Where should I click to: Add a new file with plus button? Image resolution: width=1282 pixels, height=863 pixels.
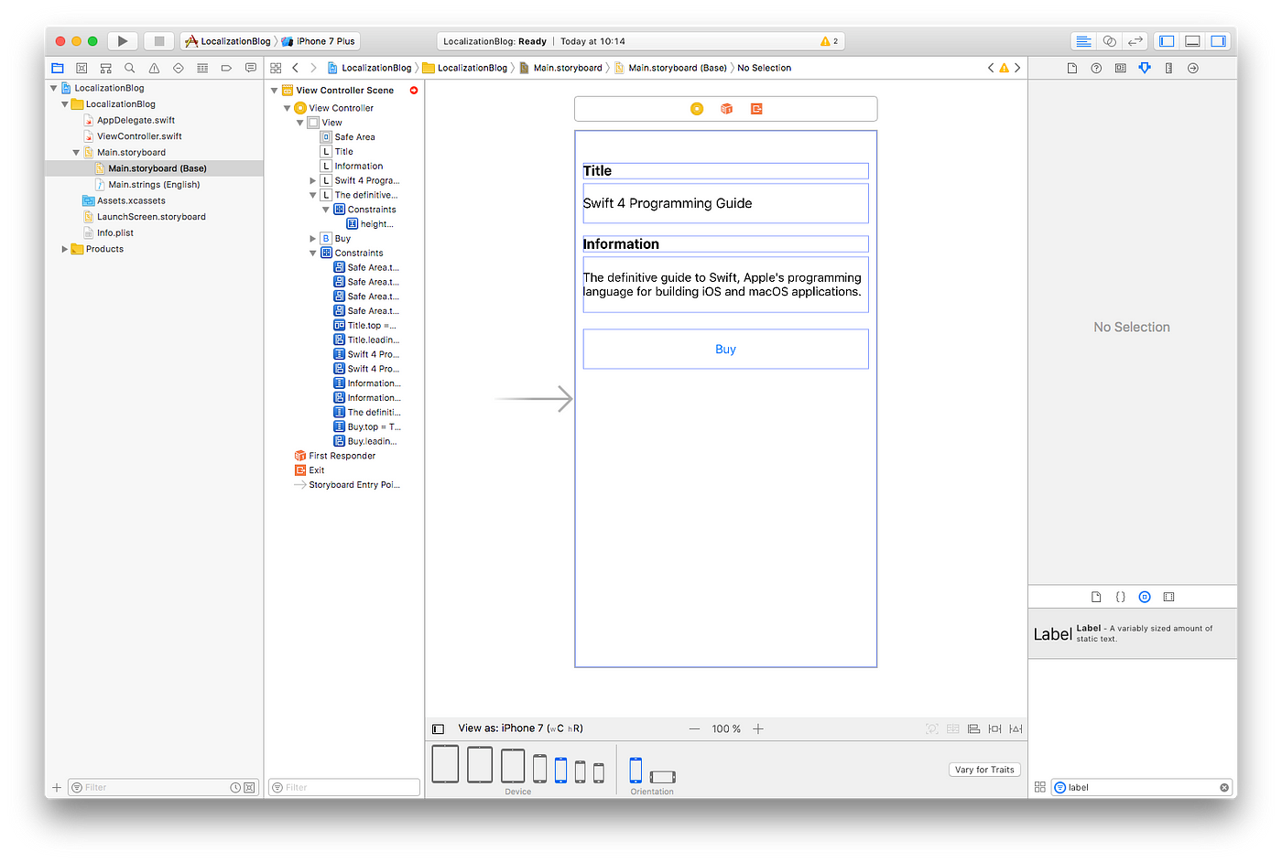[x=57, y=788]
